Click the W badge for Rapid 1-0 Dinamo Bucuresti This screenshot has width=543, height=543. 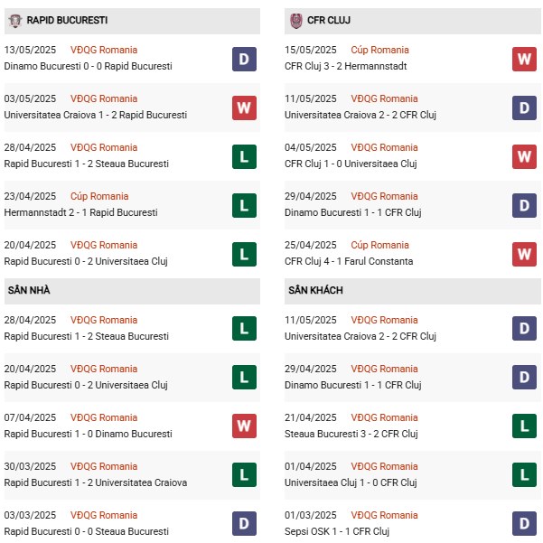coord(244,426)
